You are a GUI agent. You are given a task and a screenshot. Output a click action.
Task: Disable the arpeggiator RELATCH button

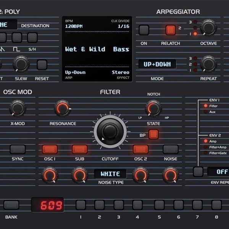[171, 30]
